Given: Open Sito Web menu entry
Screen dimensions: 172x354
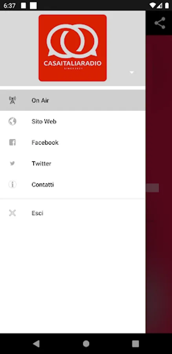Looking at the screenshot, I should [x=73, y=121].
